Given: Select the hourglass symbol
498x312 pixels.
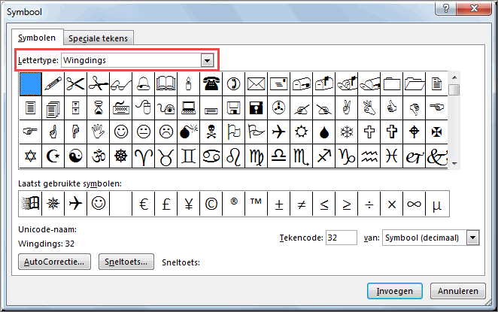Looking at the screenshot, I should pos(98,108).
